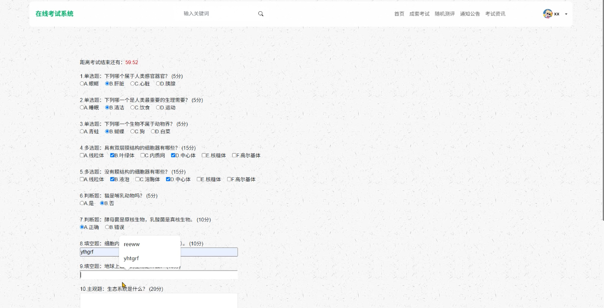This screenshot has height=308, width=604.
Task: Check A.线粒体 in question 4
Action: pos(82,155)
